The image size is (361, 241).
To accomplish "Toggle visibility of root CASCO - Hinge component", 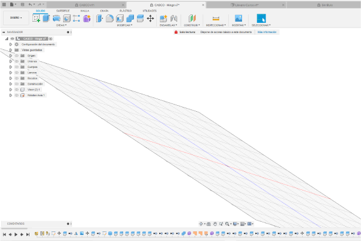I will click(x=13, y=38).
